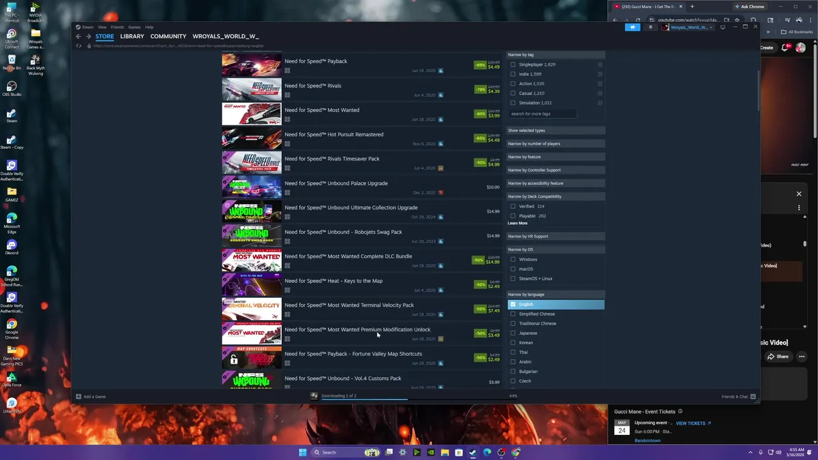This screenshot has height=460, width=818.
Task: Switch to the LIBRARY tab
Action: [x=132, y=36]
